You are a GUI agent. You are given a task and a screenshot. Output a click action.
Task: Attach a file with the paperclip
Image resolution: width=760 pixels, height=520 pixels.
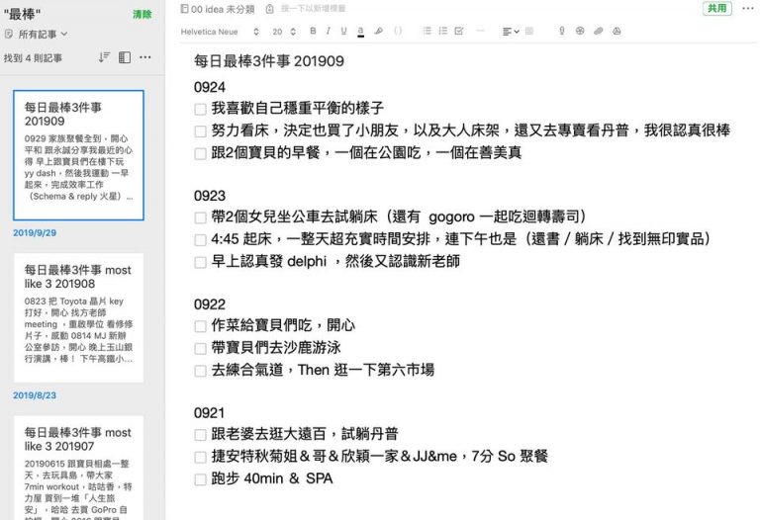click(598, 31)
